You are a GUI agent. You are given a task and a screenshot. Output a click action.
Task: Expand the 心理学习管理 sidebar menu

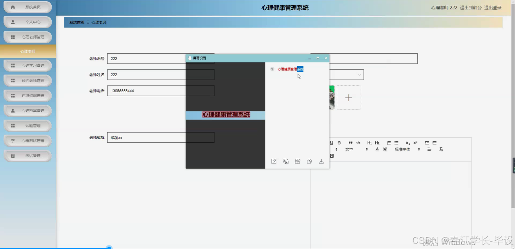click(x=28, y=65)
